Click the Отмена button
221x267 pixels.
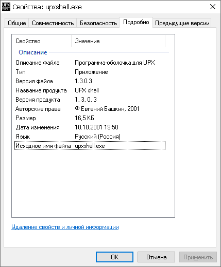click(156, 257)
